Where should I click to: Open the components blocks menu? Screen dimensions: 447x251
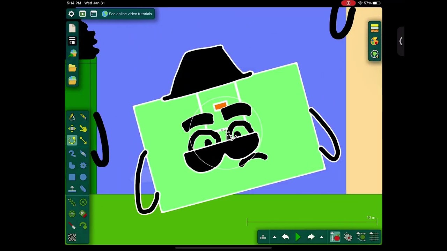pyautogui.click(x=263, y=237)
